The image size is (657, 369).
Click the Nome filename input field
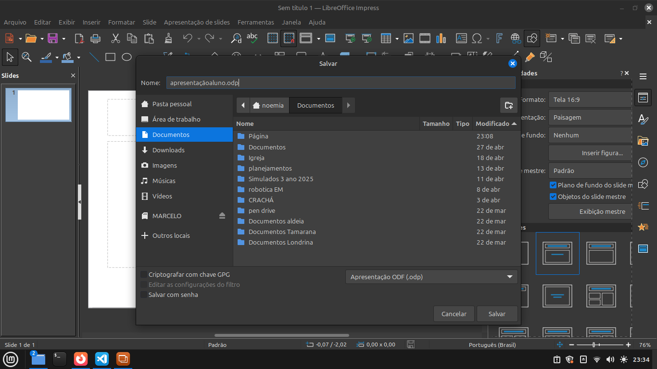pyautogui.click(x=341, y=83)
